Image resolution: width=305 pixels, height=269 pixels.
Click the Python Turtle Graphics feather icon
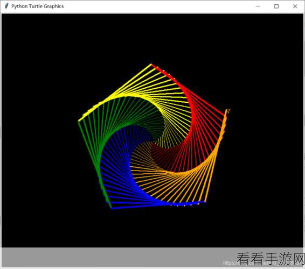[x=6, y=6]
